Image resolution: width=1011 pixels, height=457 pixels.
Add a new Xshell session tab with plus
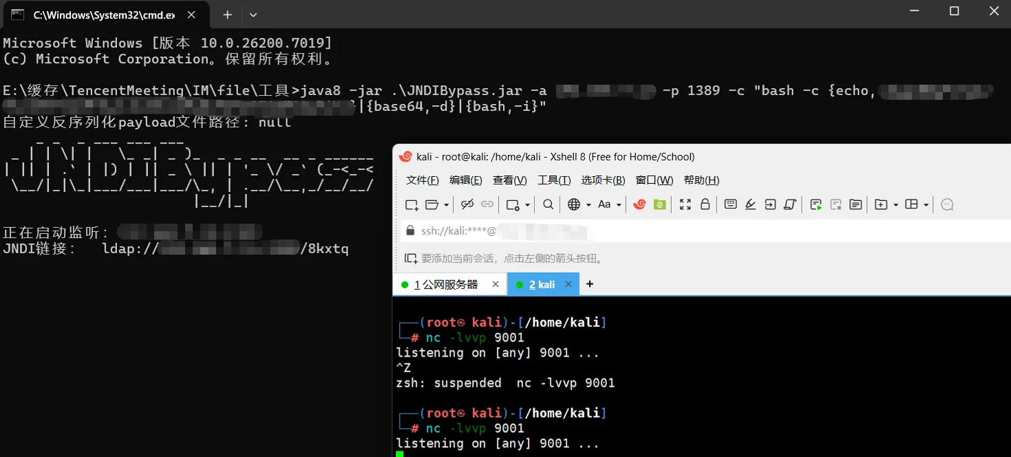click(x=590, y=284)
